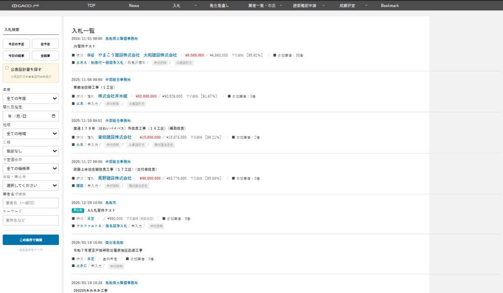Viewport: 503px width, 293px height.
Task: Open the Bookmark menu item
Action: [390, 5]
